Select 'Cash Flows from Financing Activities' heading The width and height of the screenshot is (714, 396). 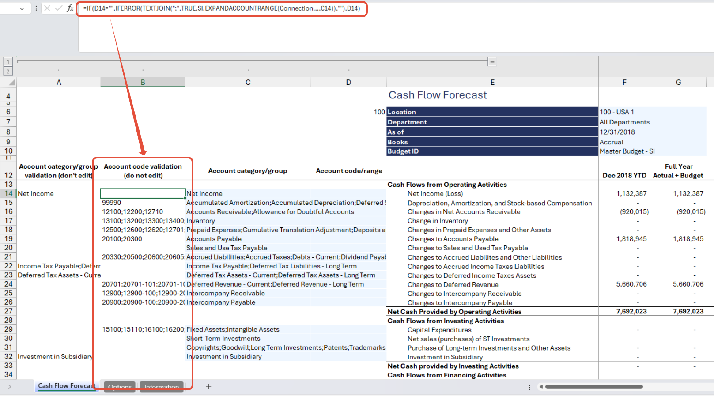coord(447,375)
